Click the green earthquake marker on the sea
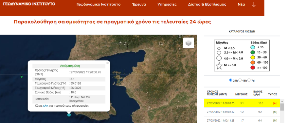Image resolution: width=288 pixels, height=123 pixels. [x=22, y=77]
